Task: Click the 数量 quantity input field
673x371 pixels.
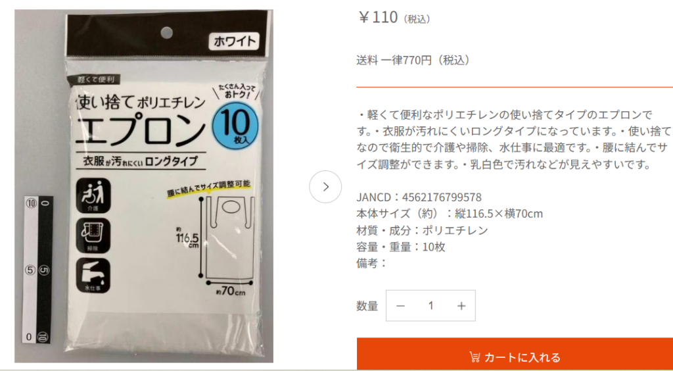Action: point(430,306)
